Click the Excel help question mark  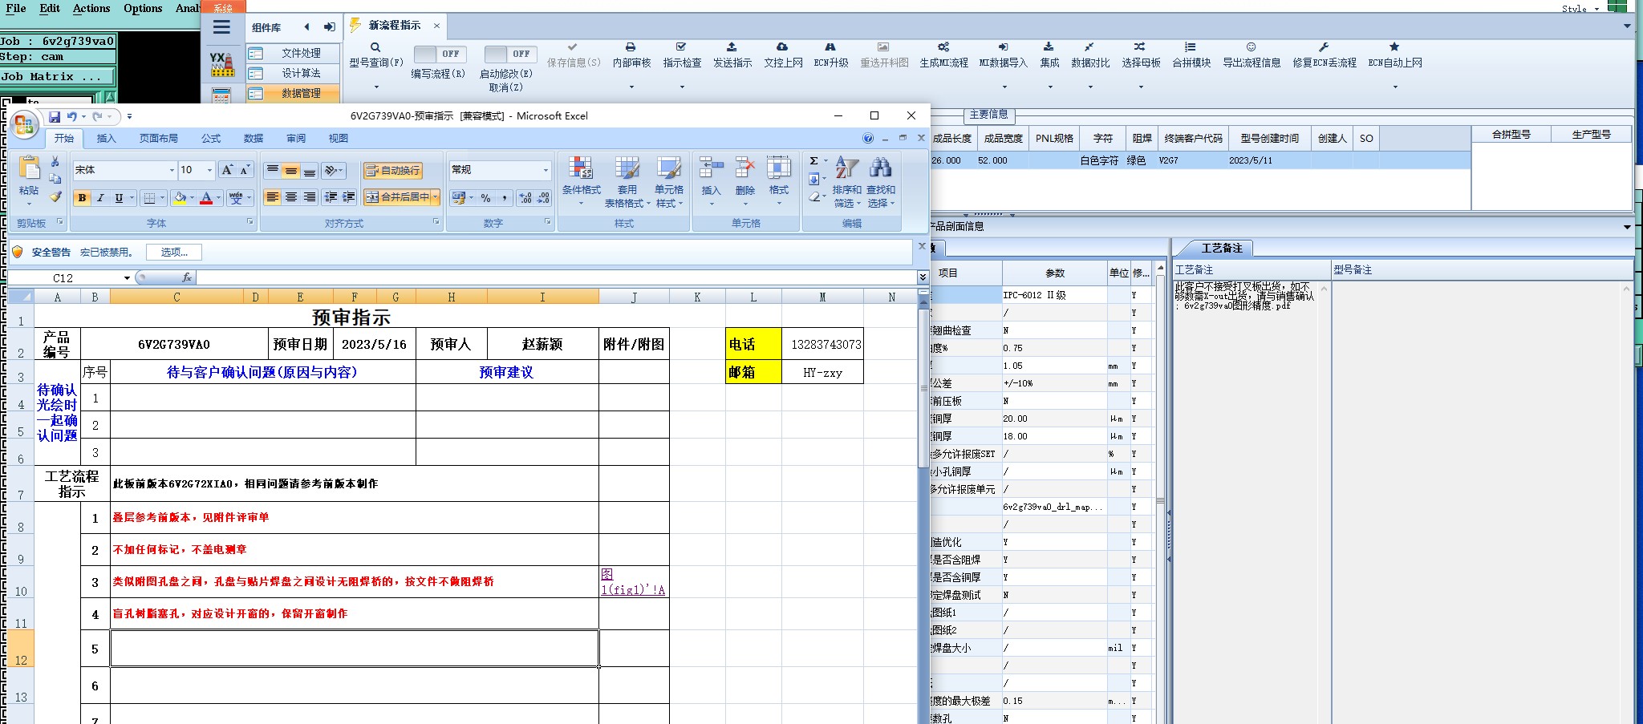(x=868, y=138)
